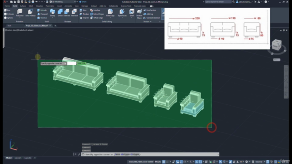Open the 3D Modeling workspace dropdown

[63, 2]
